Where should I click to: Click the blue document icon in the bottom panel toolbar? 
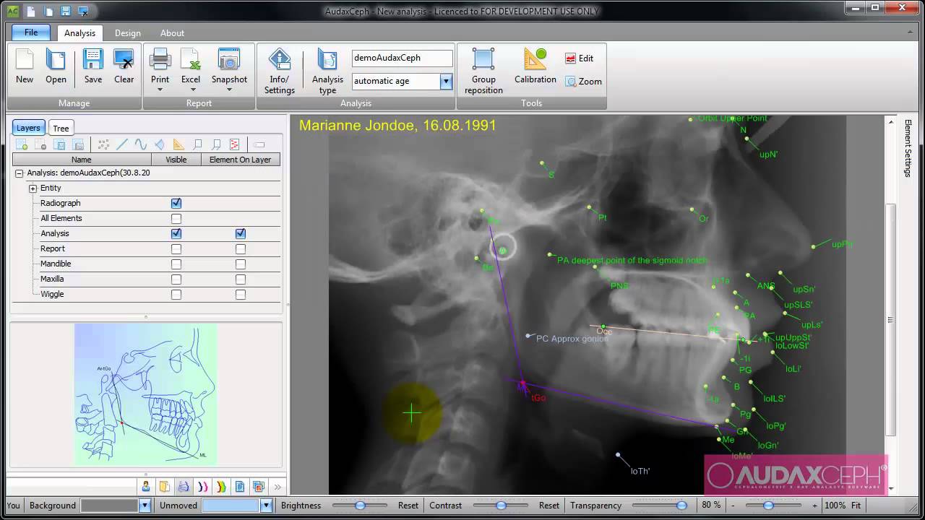point(240,487)
